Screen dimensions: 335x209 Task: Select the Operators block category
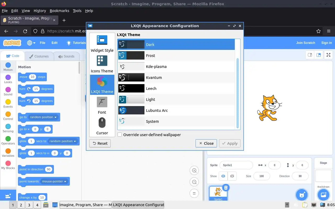tap(8, 141)
